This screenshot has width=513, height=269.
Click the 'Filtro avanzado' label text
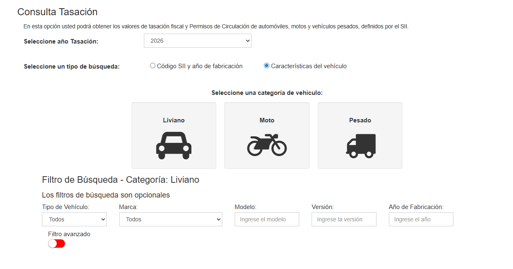(69, 234)
